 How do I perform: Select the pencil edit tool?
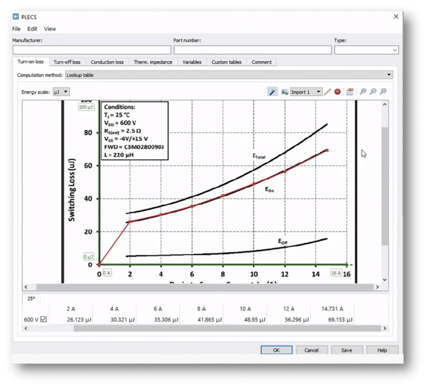(327, 92)
